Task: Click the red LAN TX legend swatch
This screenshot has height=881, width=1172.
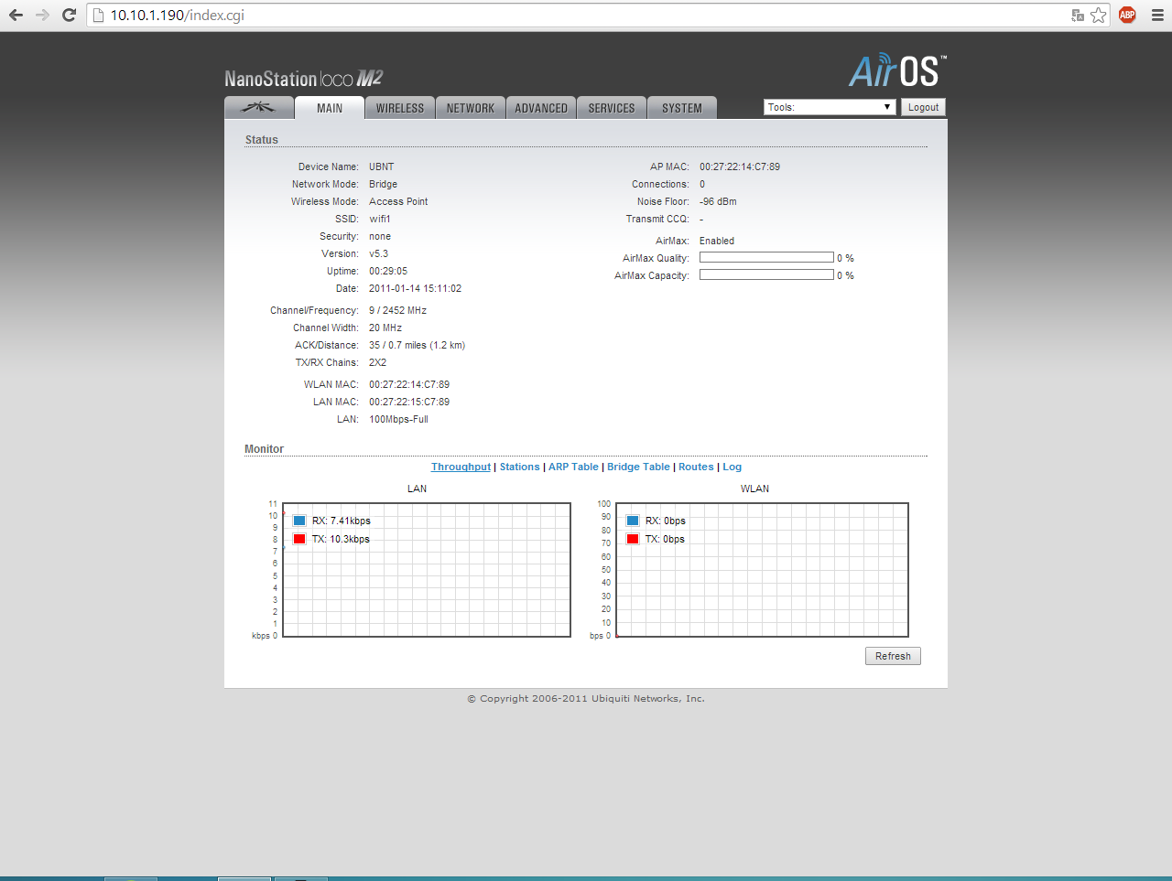Action: tap(299, 539)
